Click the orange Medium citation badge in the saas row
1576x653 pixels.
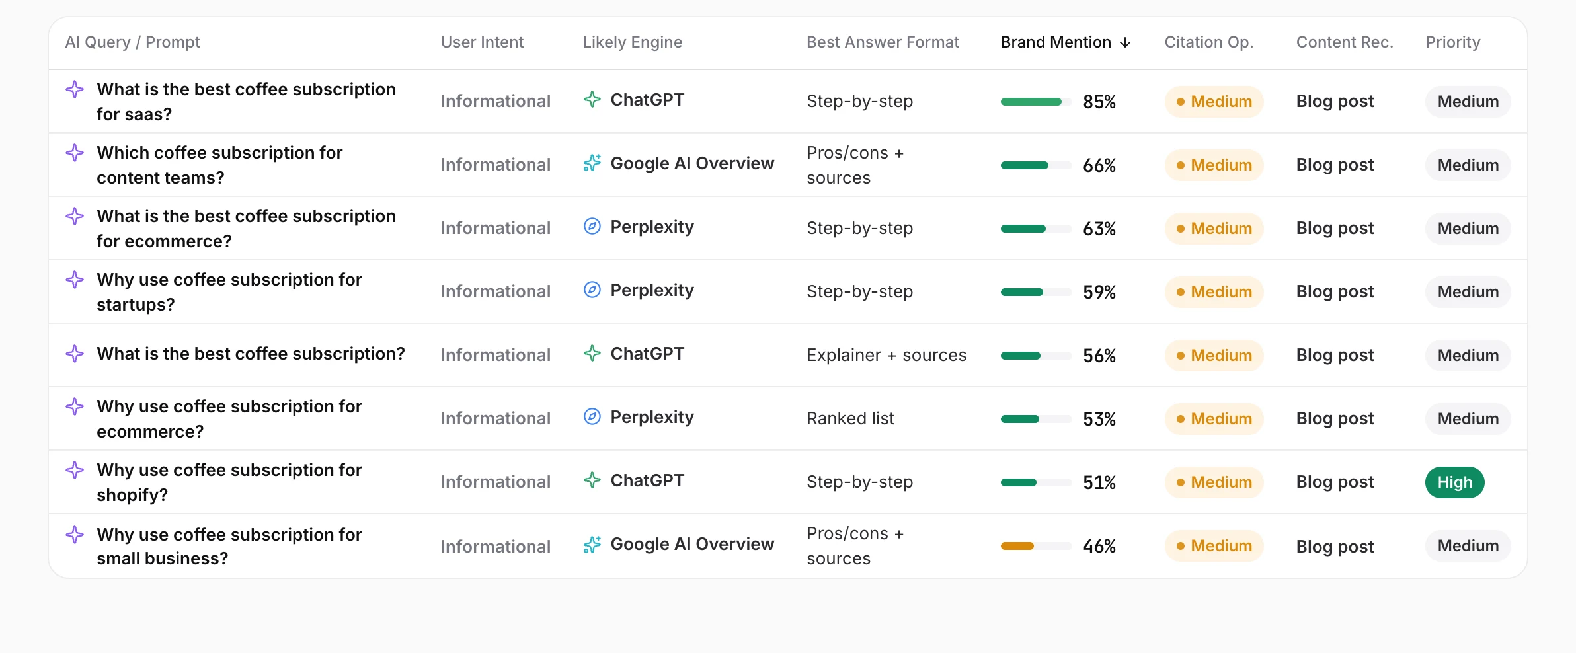pyautogui.click(x=1214, y=102)
